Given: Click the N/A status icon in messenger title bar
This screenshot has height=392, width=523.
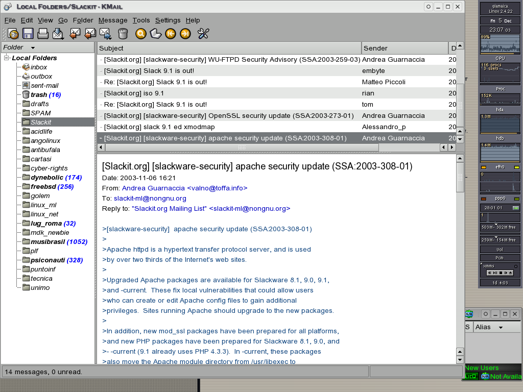Looking at the screenshot, I should [x=469, y=314].
